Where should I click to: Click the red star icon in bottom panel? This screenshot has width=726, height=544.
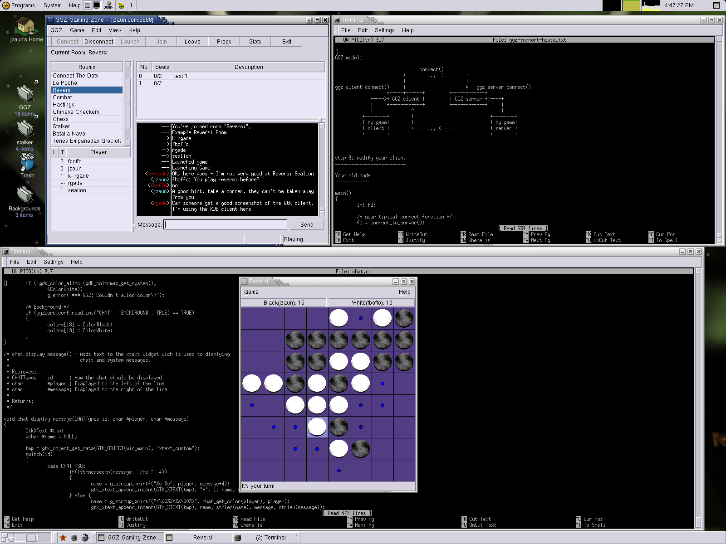point(63,538)
